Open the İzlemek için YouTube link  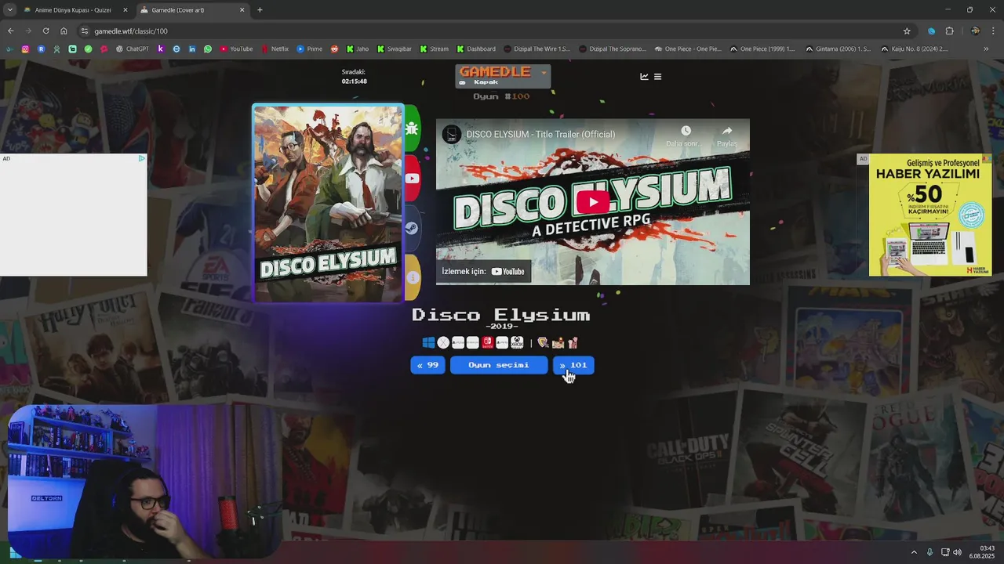(483, 271)
